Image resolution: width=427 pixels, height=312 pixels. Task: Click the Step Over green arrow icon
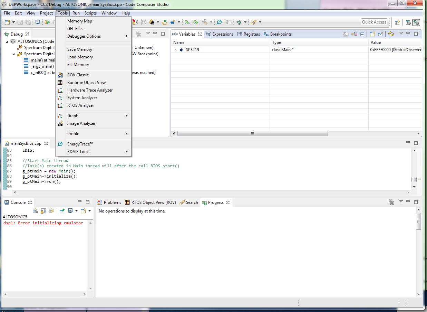click(x=195, y=22)
